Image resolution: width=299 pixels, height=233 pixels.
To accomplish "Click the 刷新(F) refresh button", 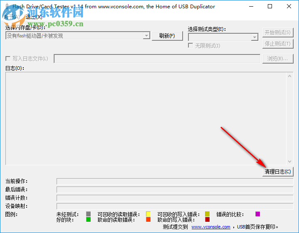I will [x=167, y=36].
